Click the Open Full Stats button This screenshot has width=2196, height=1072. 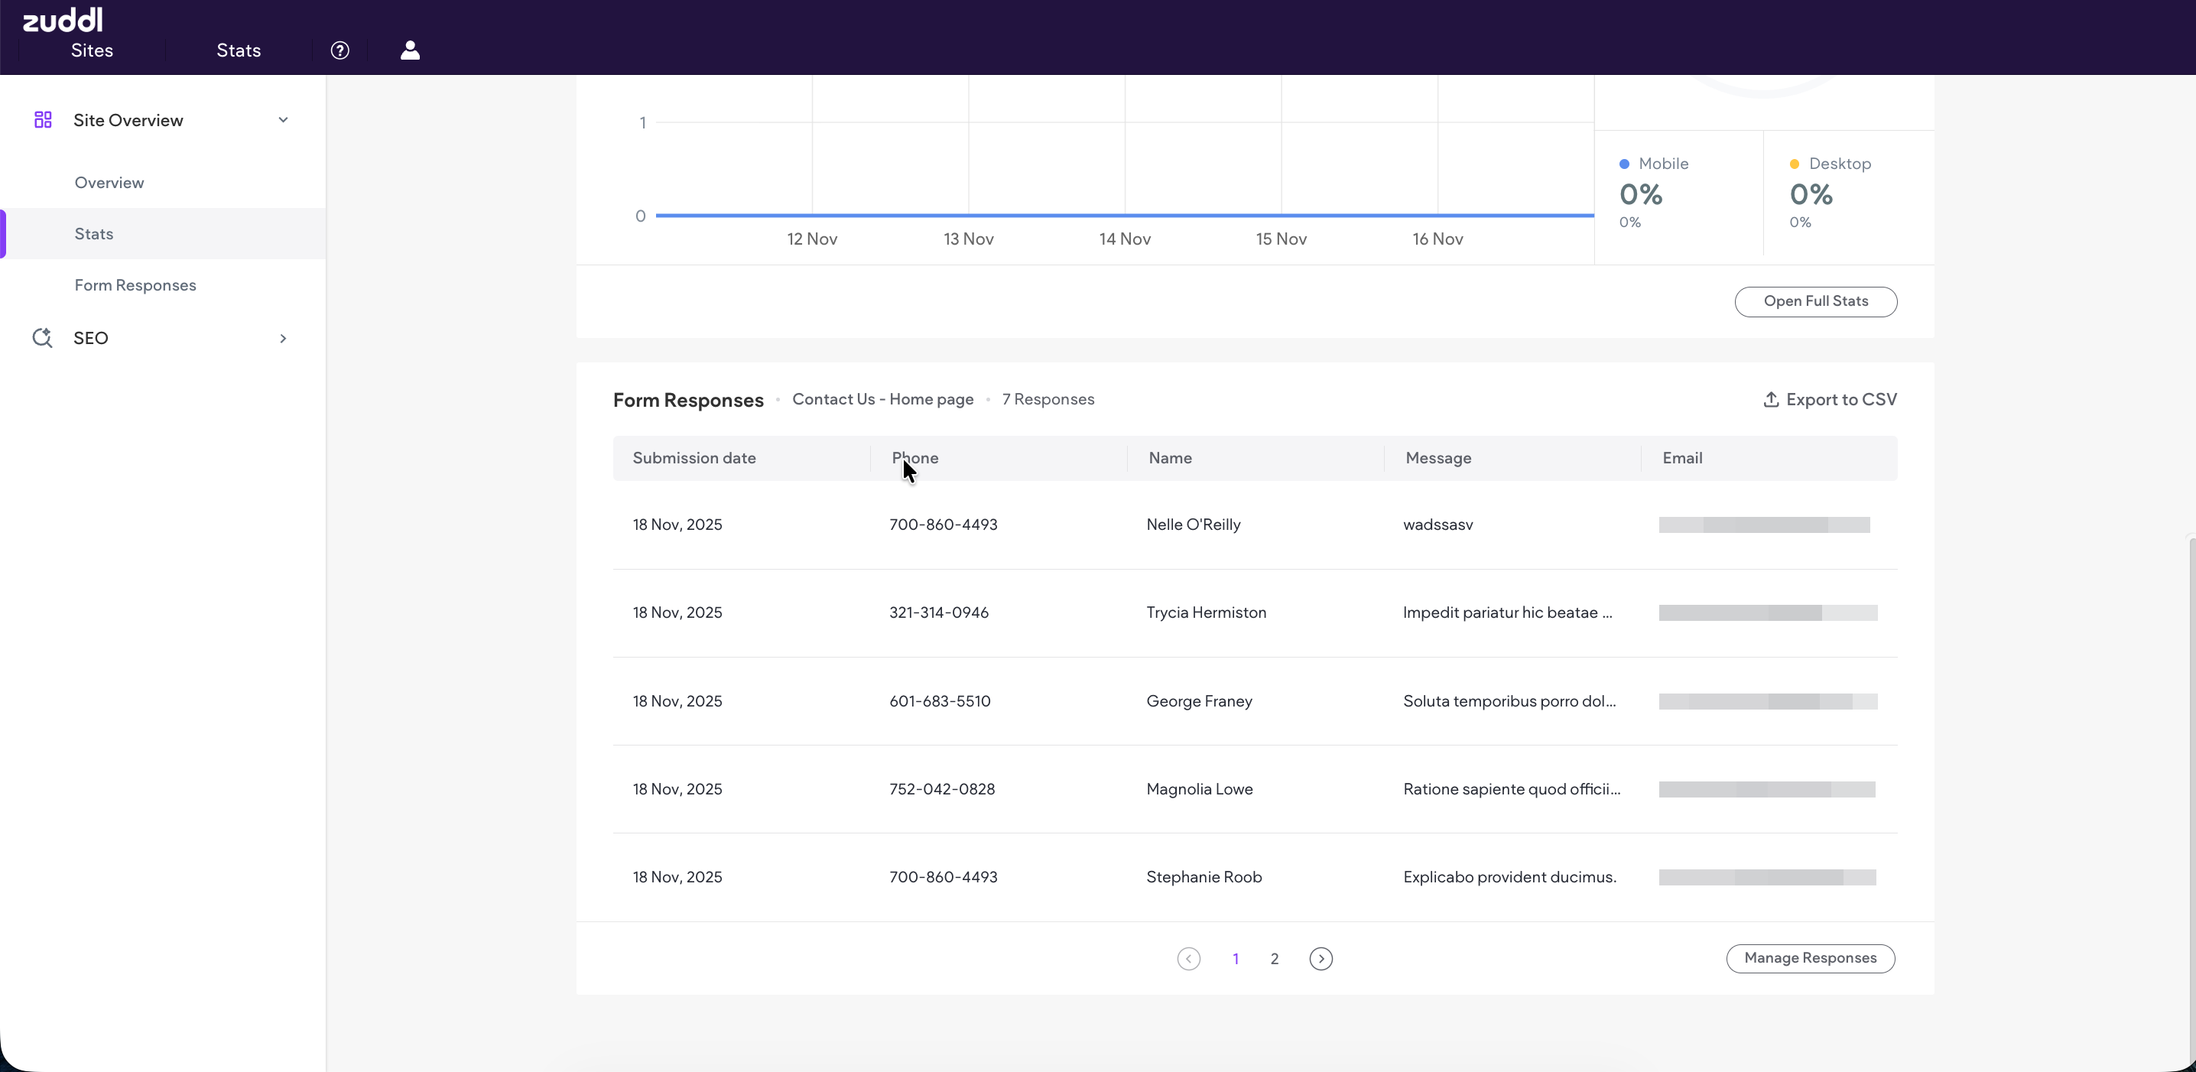[1815, 302]
